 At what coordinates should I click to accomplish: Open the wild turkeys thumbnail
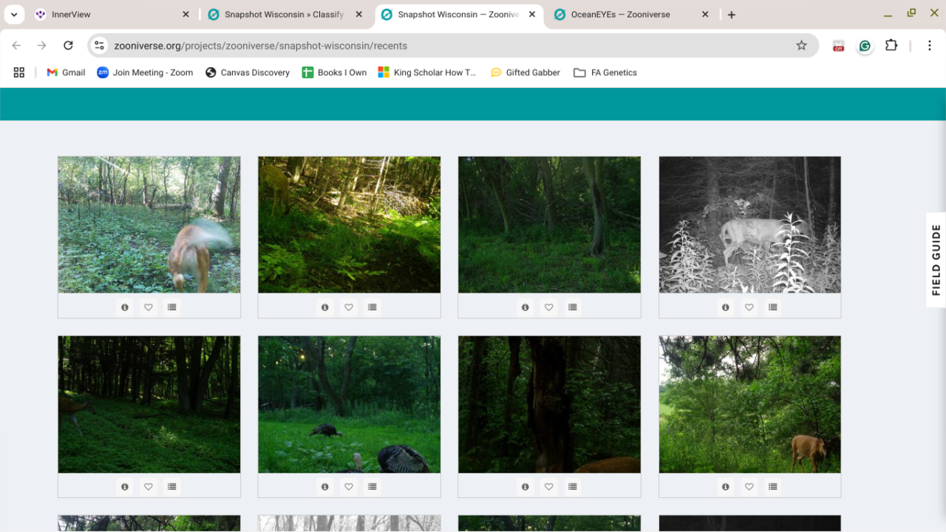pos(350,404)
